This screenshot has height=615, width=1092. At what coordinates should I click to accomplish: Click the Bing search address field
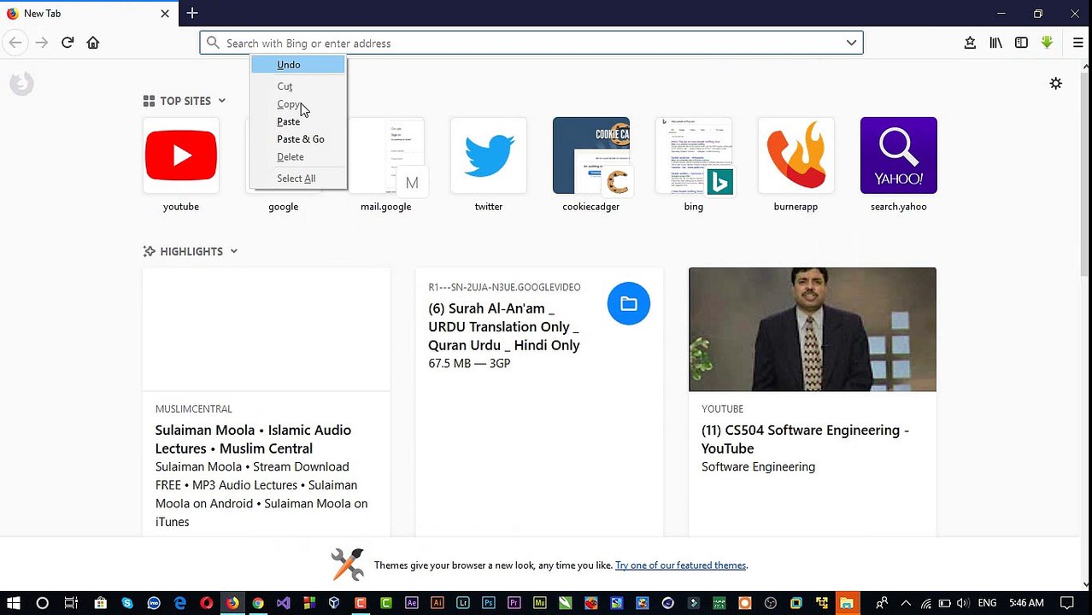point(531,43)
